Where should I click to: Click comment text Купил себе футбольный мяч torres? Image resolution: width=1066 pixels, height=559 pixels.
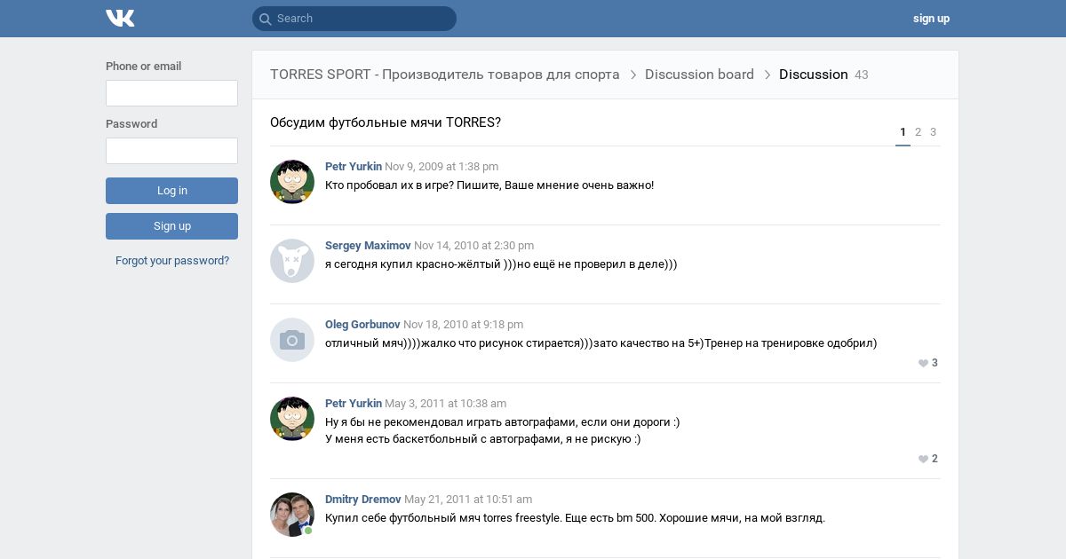[x=418, y=518]
